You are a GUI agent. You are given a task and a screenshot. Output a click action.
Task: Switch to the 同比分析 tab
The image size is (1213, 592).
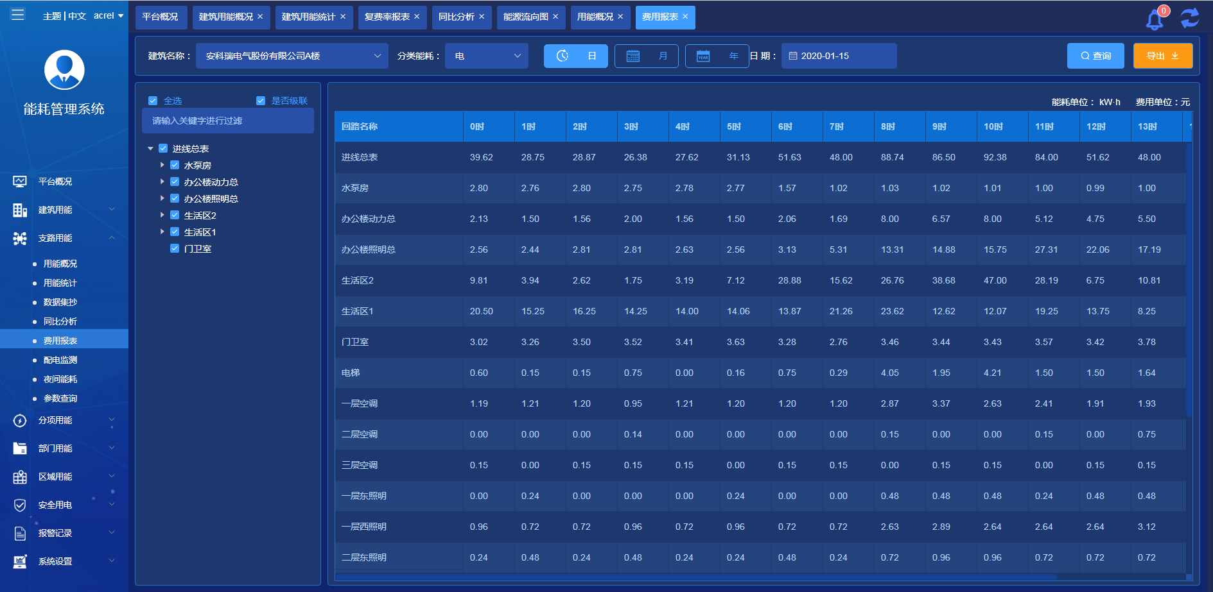tap(457, 17)
